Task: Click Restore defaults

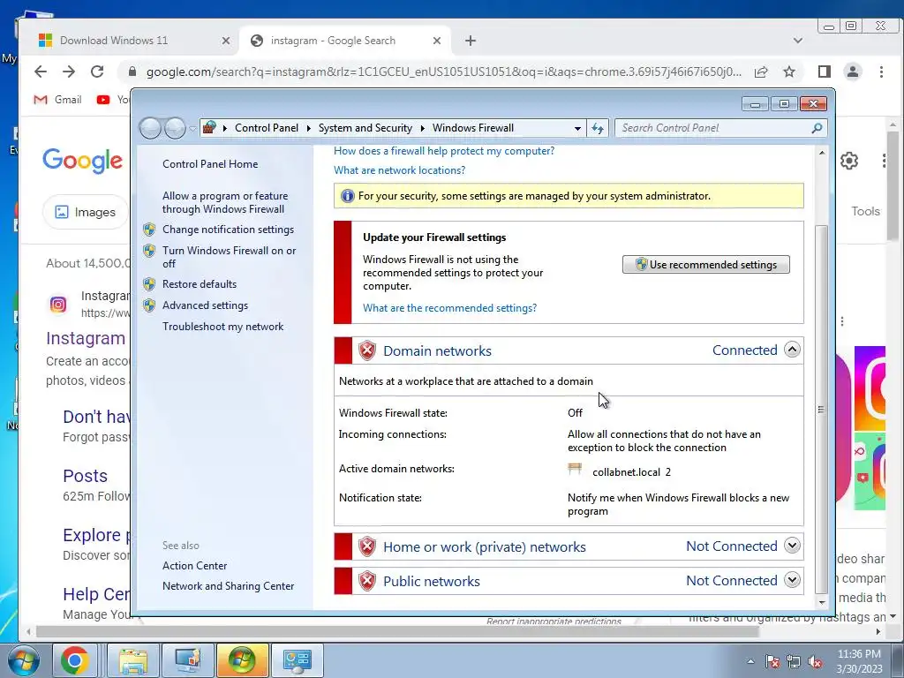Action: (200, 284)
